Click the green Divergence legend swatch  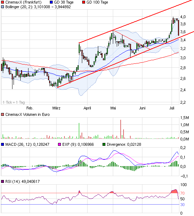(104, 144)
